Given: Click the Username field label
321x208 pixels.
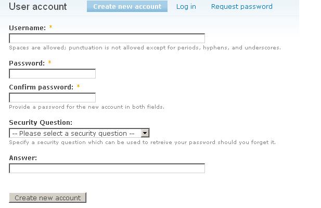Looking at the screenshot, I should pos(27,28).
